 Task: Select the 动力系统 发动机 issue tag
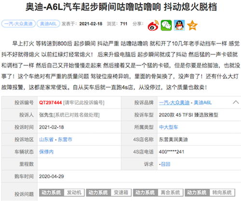62,192
